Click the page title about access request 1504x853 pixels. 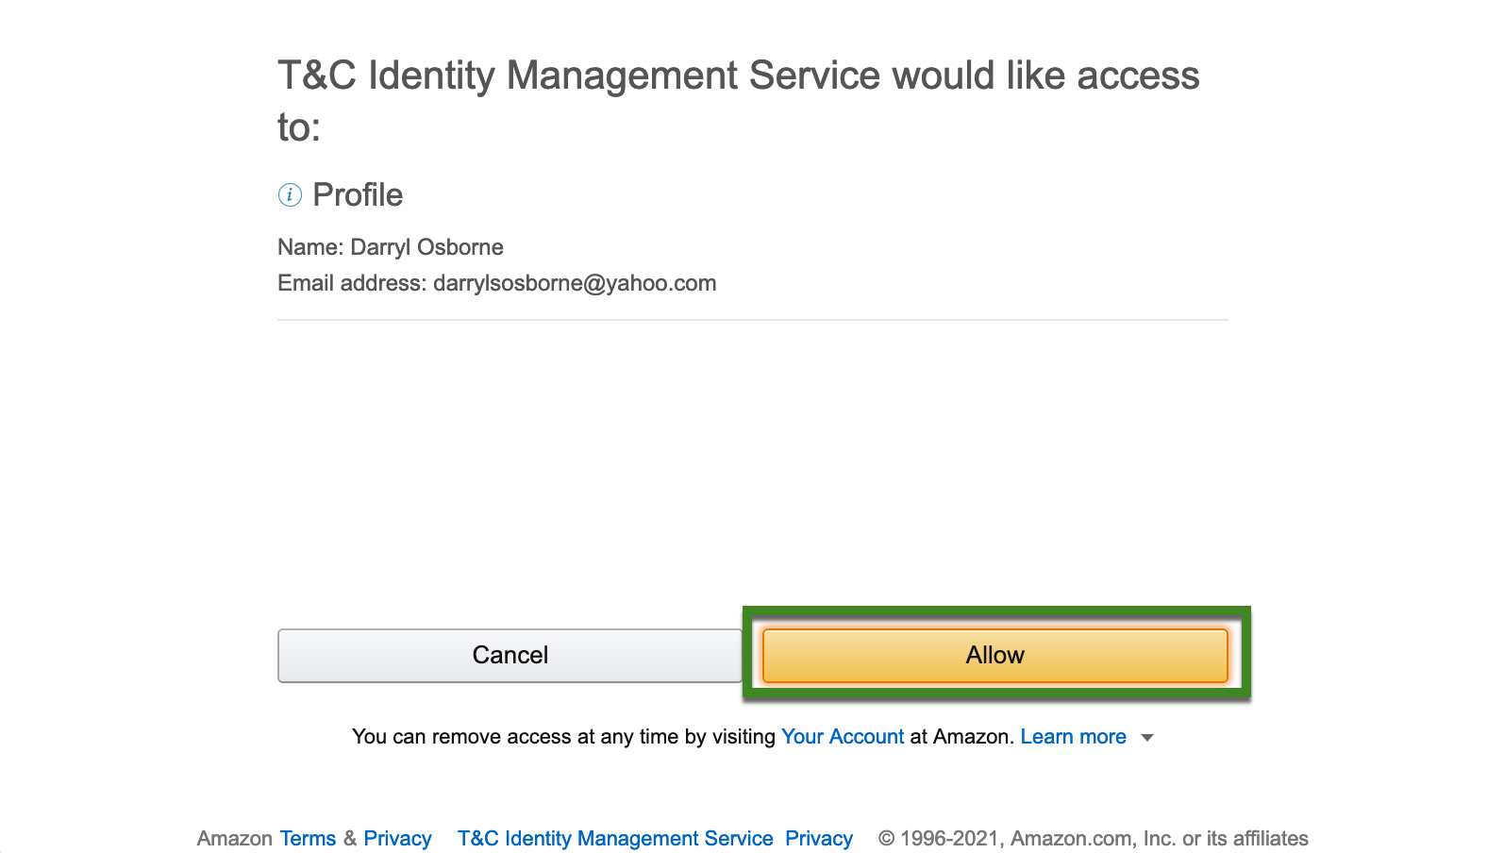[x=738, y=100]
